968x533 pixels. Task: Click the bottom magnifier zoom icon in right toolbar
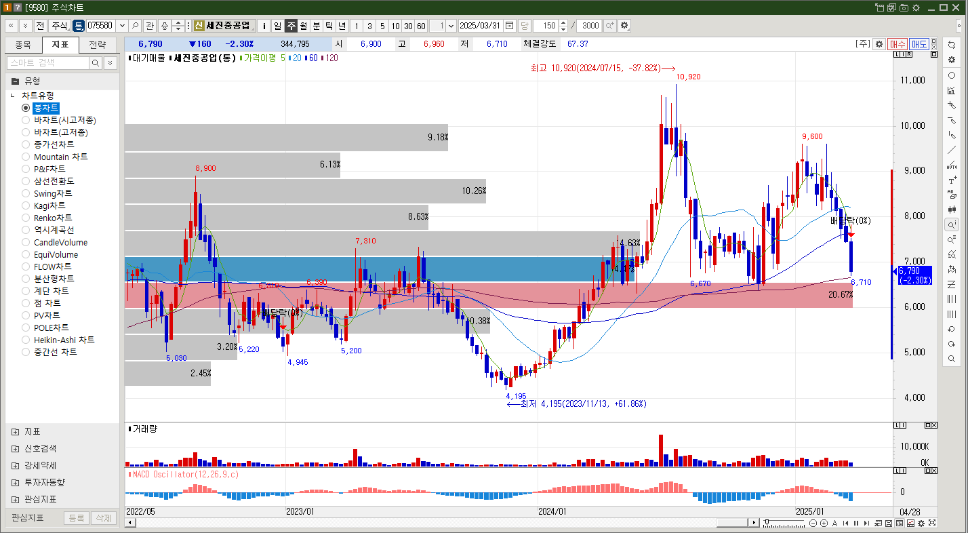pyautogui.click(x=952, y=359)
